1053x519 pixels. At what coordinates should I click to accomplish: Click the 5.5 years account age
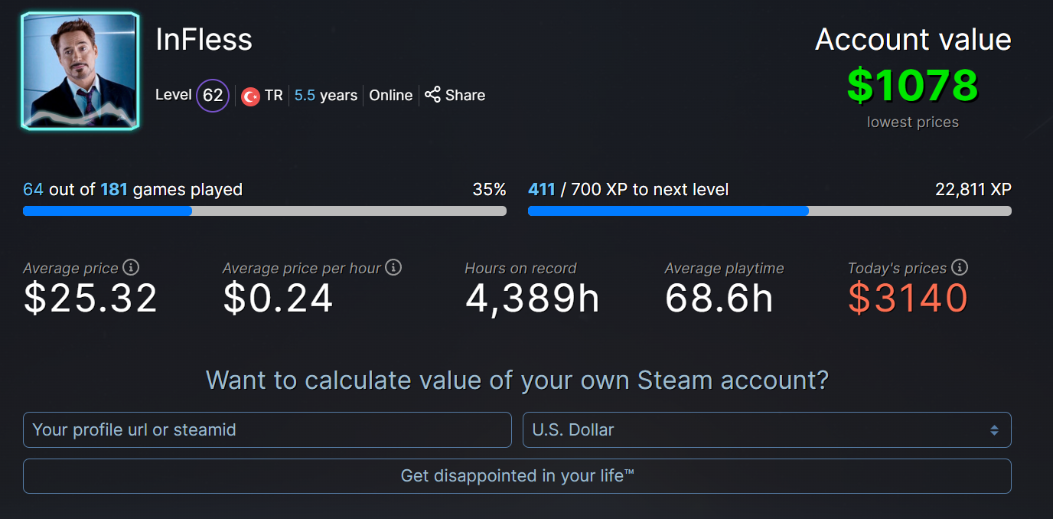click(326, 96)
